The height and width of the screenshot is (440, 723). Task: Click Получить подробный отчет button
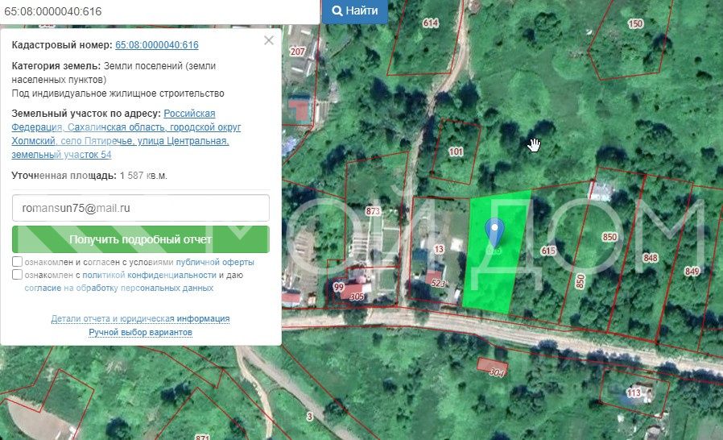coord(141,239)
